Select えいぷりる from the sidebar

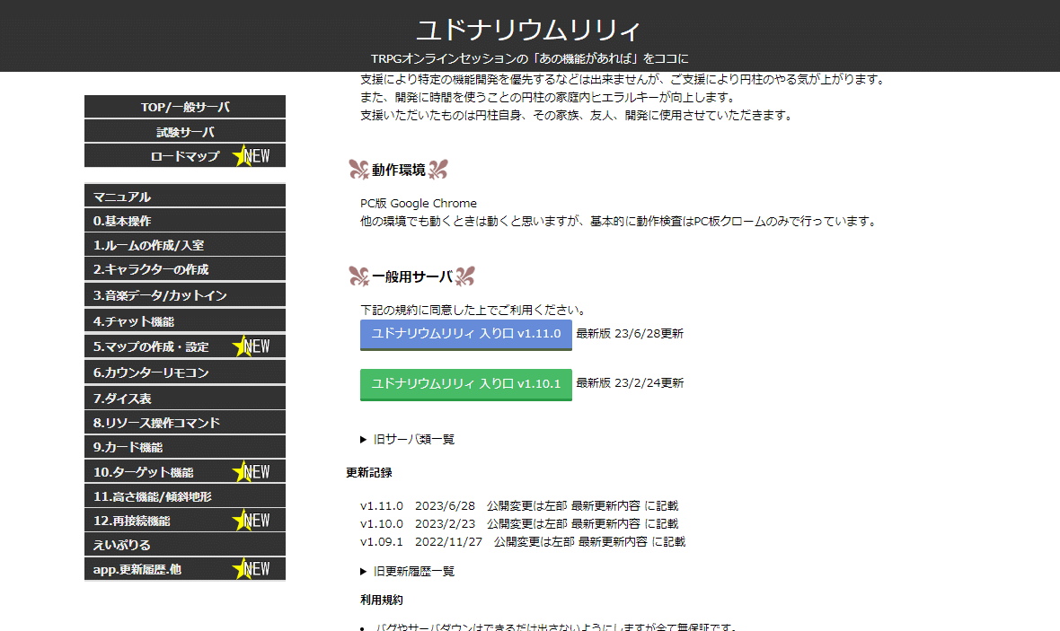pyautogui.click(x=184, y=543)
